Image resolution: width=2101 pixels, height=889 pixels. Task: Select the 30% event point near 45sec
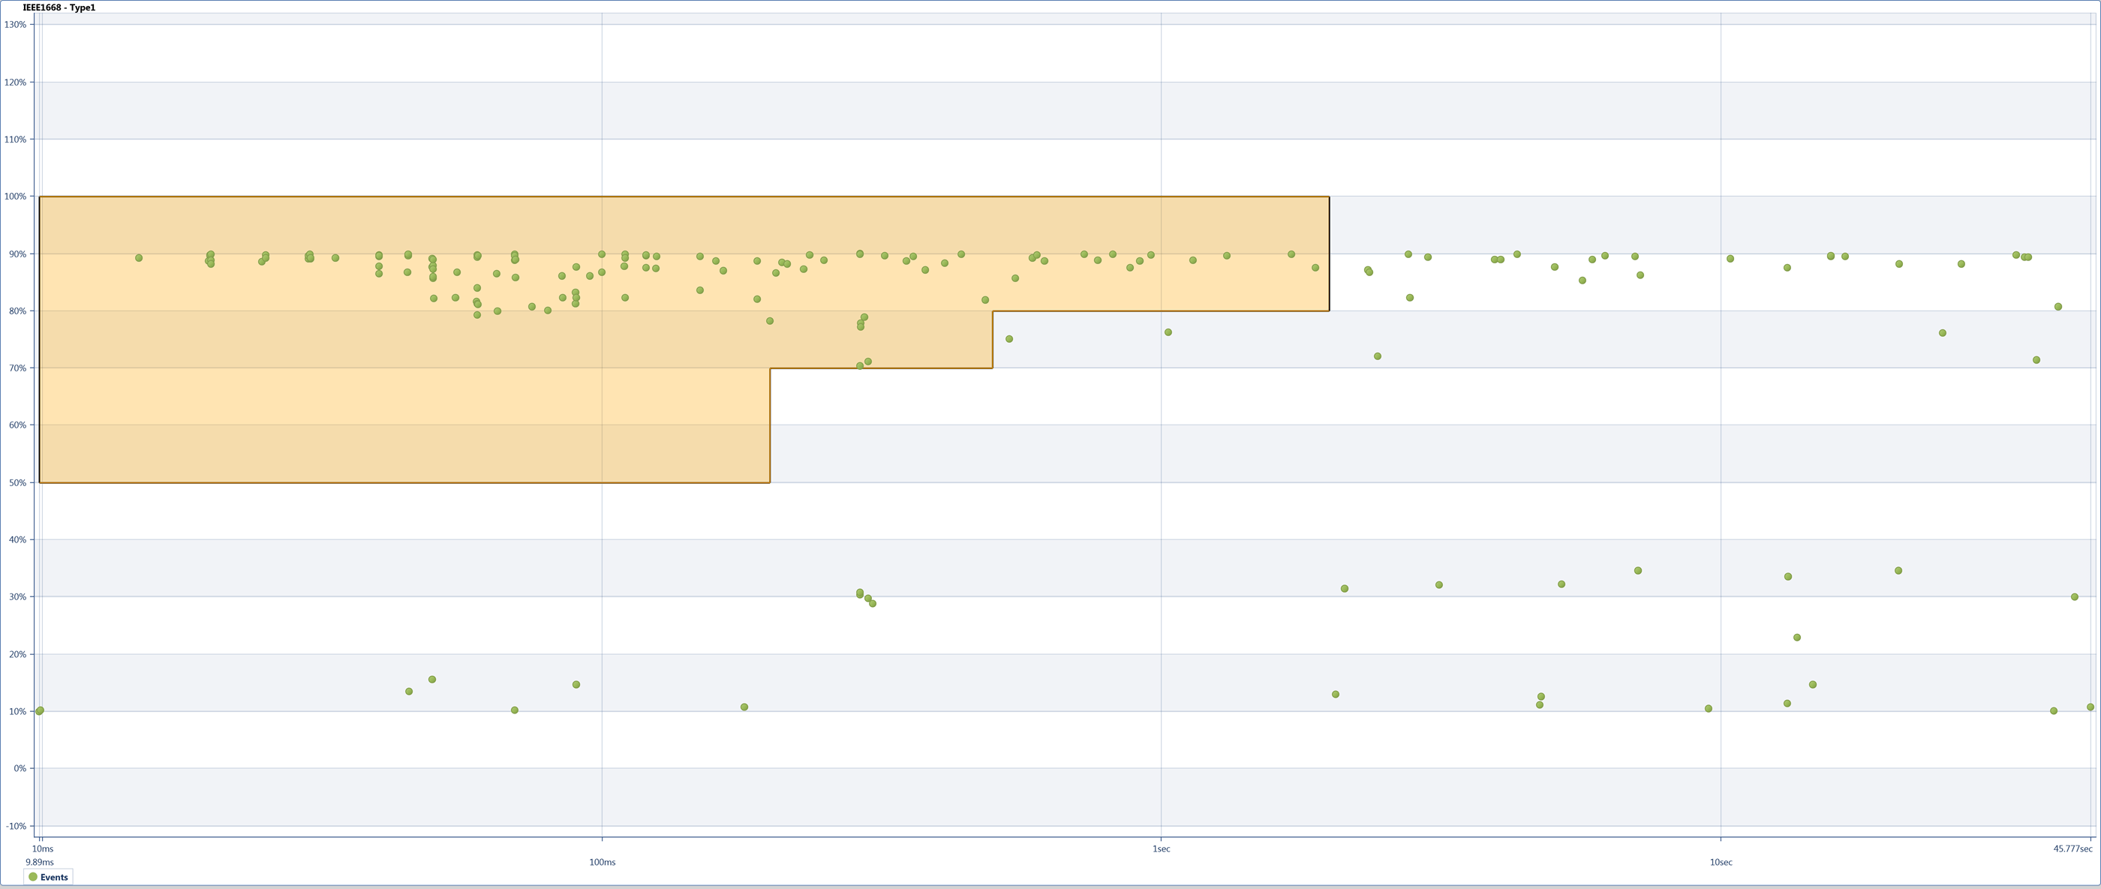pyautogui.click(x=2075, y=597)
